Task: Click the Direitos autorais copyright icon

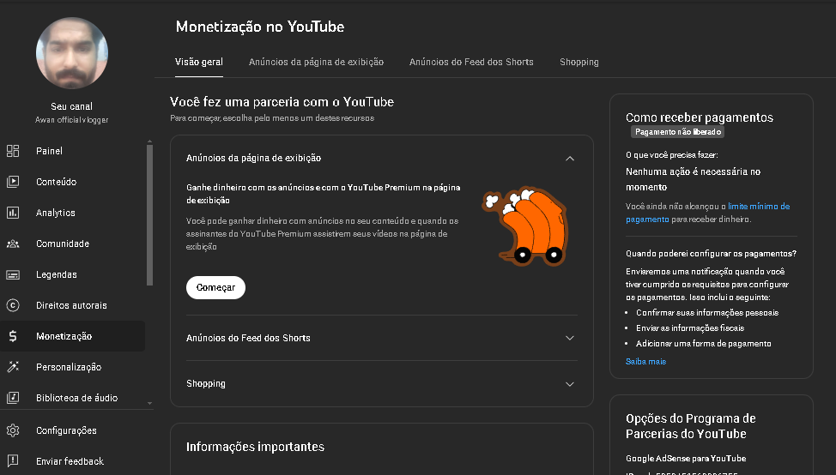Action: tap(13, 305)
